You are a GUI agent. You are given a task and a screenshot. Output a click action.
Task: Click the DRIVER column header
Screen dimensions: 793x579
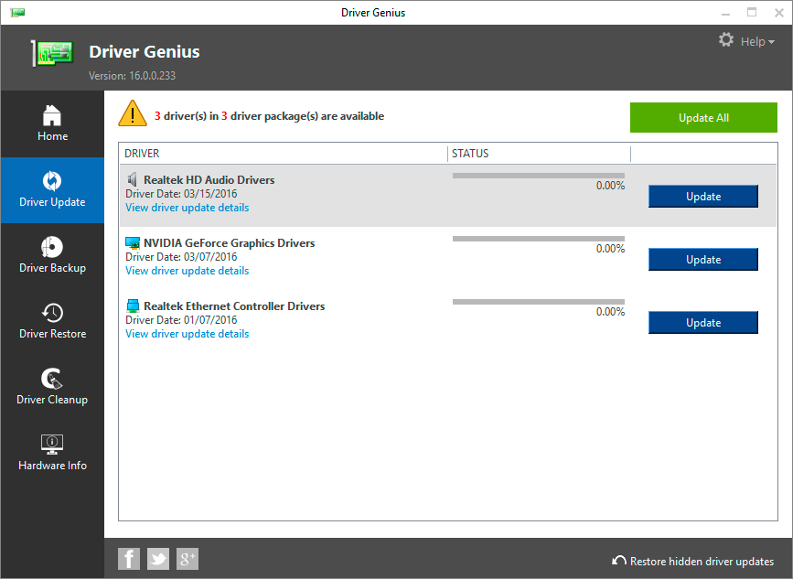tap(142, 154)
